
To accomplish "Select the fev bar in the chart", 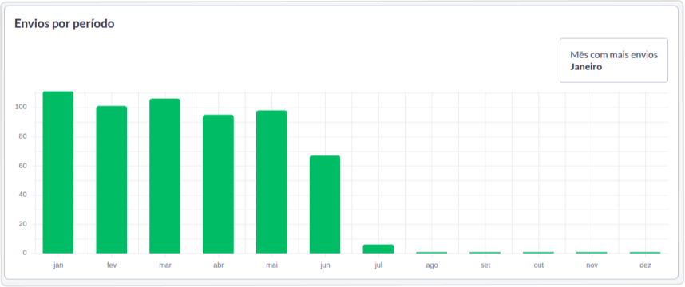I will click(112, 179).
